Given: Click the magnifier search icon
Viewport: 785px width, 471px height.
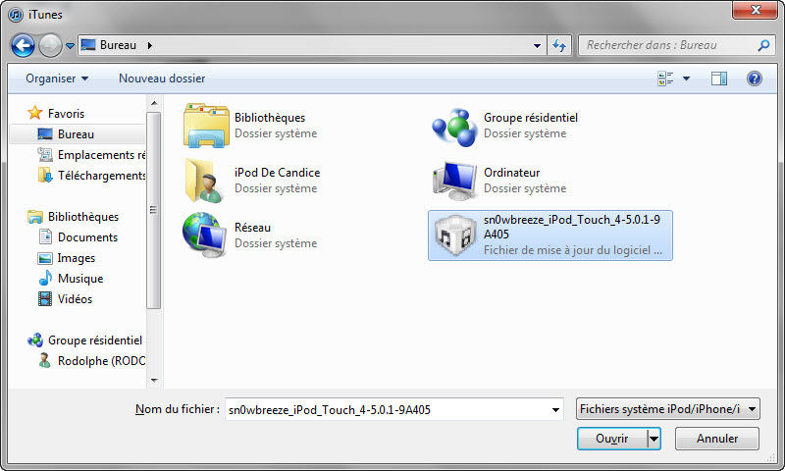Looking at the screenshot, I should point(763,45).
